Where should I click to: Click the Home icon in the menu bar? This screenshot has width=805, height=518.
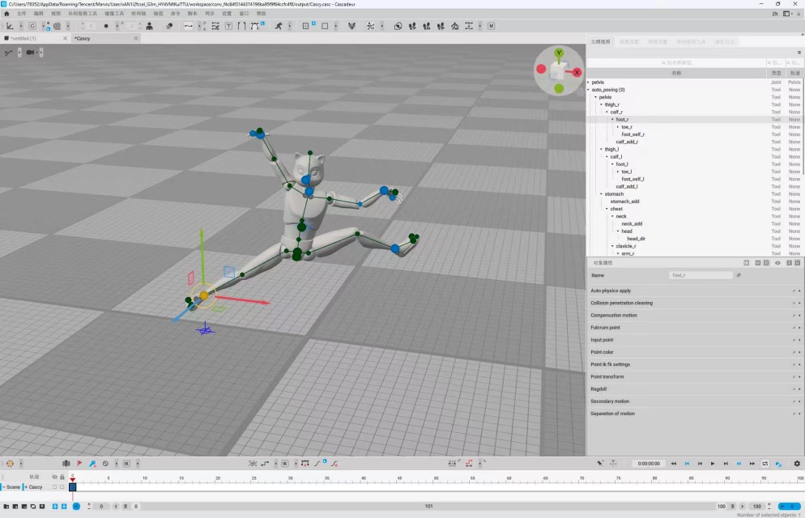pyautogui.click(x=6, y=14)
